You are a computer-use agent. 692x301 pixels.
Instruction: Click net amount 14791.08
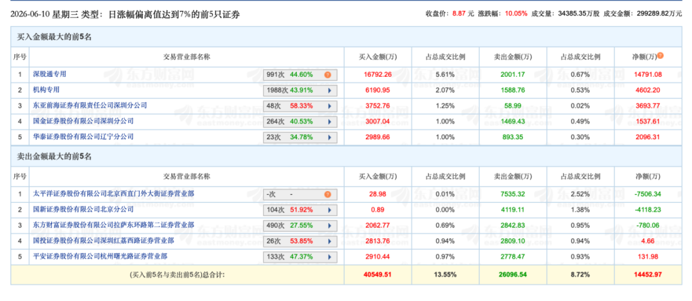pyautogui.click(x=647, y=74)
